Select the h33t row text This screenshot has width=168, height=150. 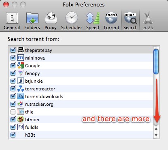(x=30, y=135)
